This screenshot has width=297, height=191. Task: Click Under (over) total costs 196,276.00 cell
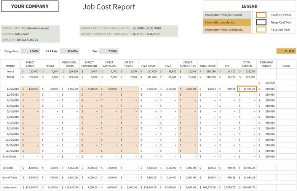point(208,188)
